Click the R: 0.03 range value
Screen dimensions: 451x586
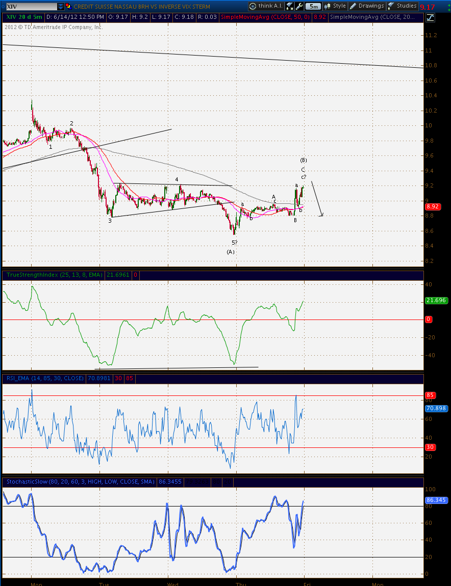coord(207,17)
